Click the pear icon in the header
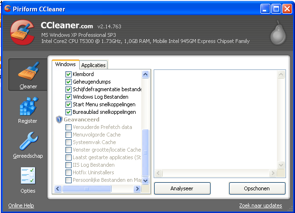This screenshot has height=213, width=295. [x=278, y=33]
